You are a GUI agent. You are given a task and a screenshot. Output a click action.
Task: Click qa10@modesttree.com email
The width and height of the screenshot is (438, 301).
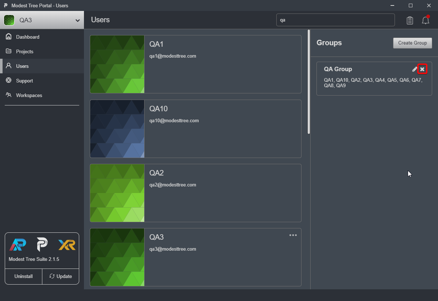click(174, 121)
